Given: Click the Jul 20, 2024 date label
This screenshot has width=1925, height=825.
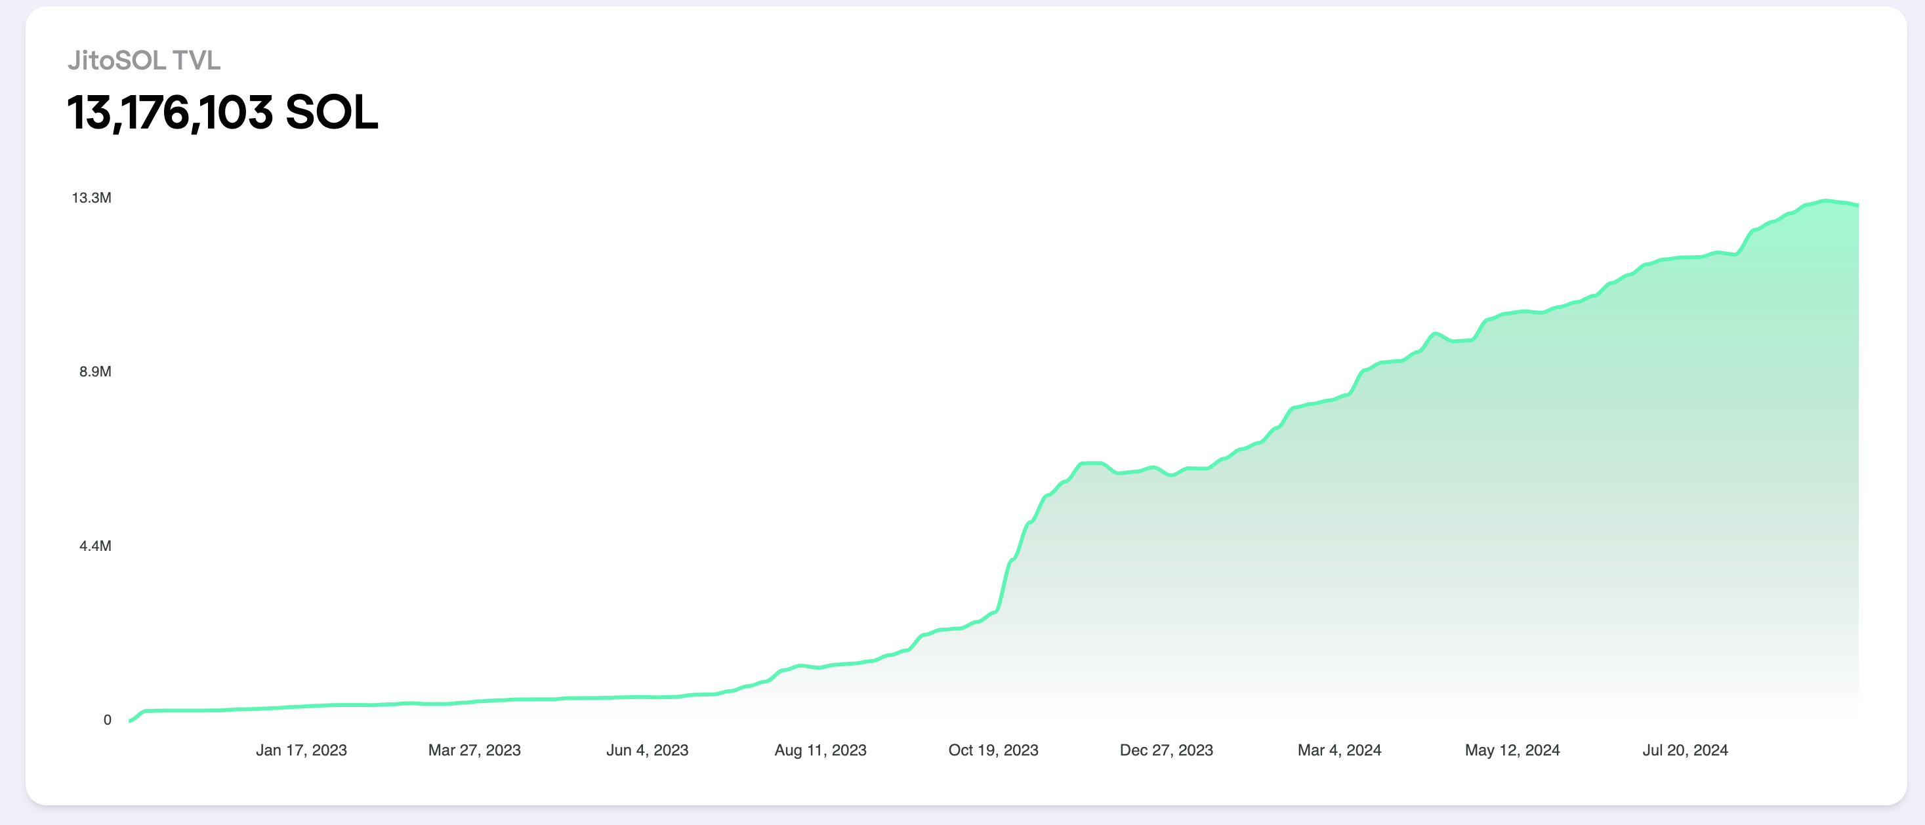Looking at the screenshot, I should pos(1684,750).
